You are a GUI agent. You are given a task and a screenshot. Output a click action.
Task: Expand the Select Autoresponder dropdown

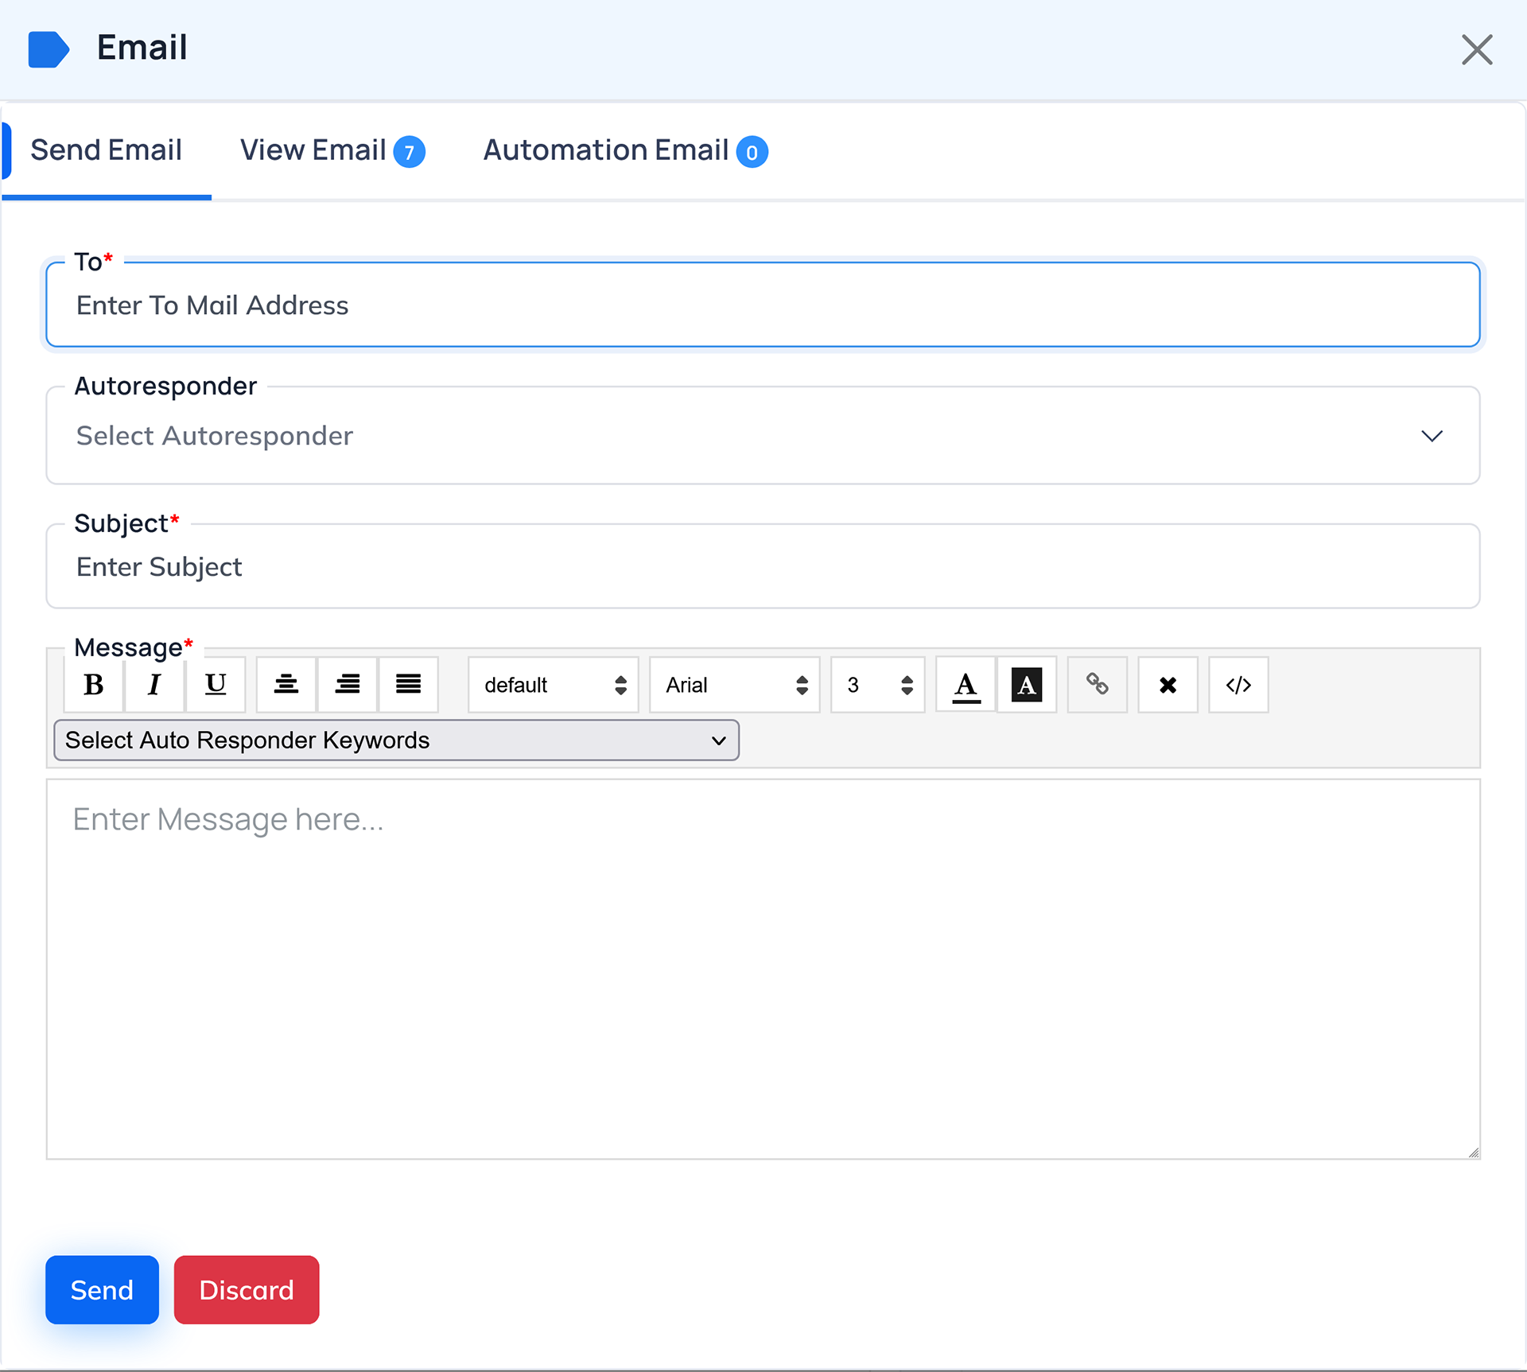pos(762,436)
